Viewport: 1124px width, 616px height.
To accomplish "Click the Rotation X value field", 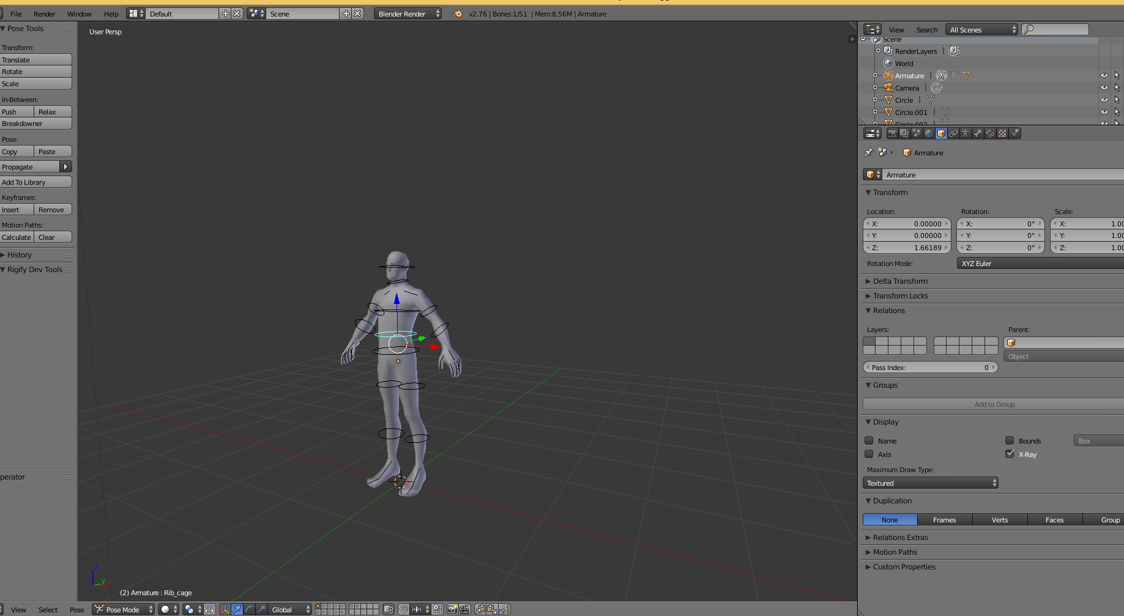I will 1000,224.
